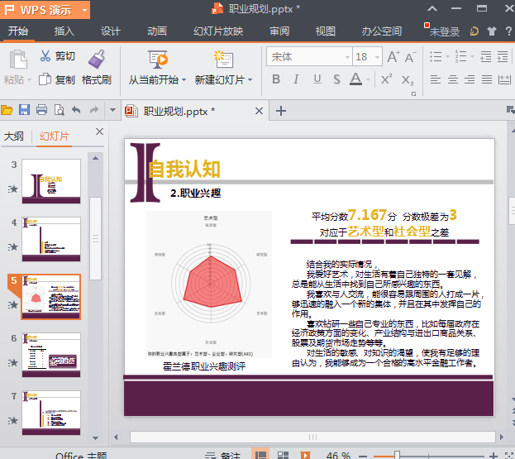Start slideshow with 从当前开始 icon
This screenshot has width=515, height=459.
[157, 59]
